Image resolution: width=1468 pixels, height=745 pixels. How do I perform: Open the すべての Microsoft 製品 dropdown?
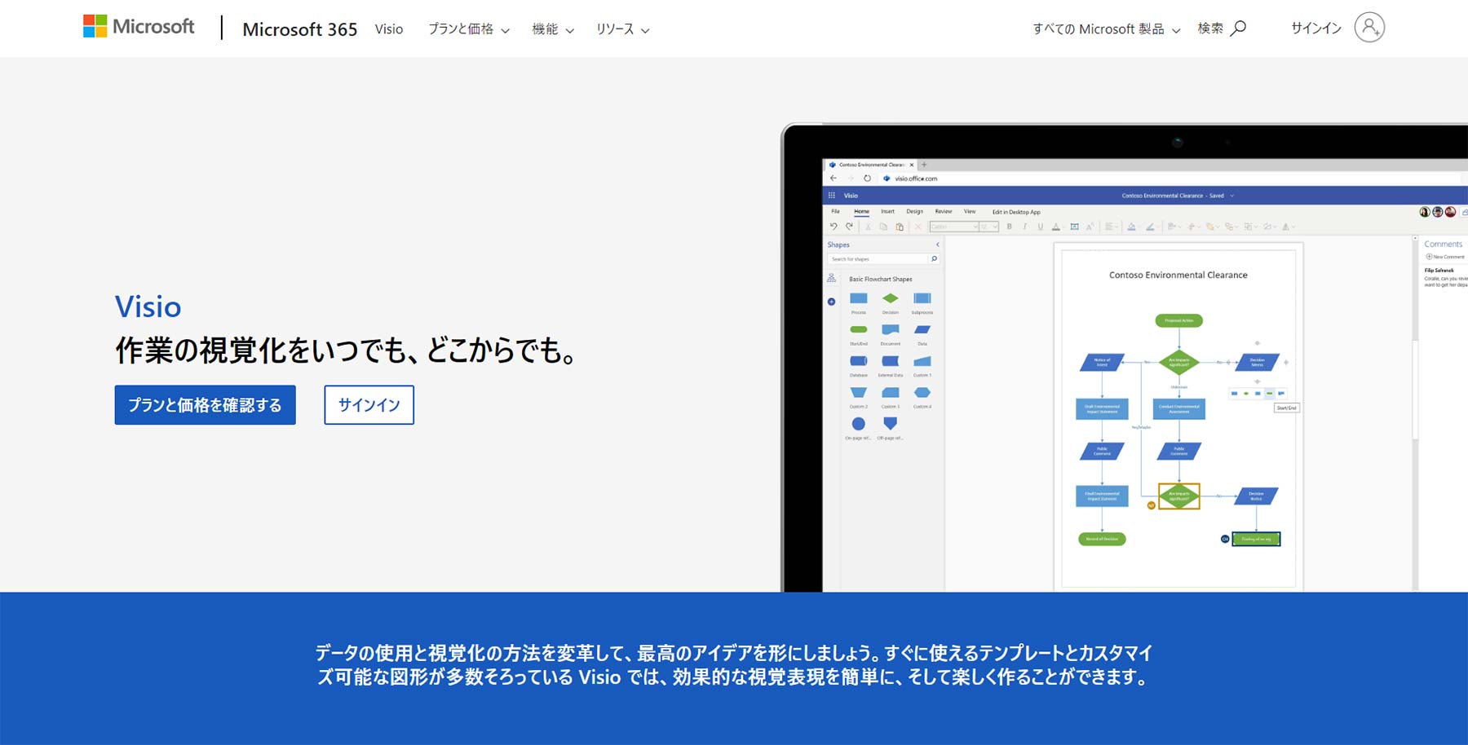click(1106, 29)
